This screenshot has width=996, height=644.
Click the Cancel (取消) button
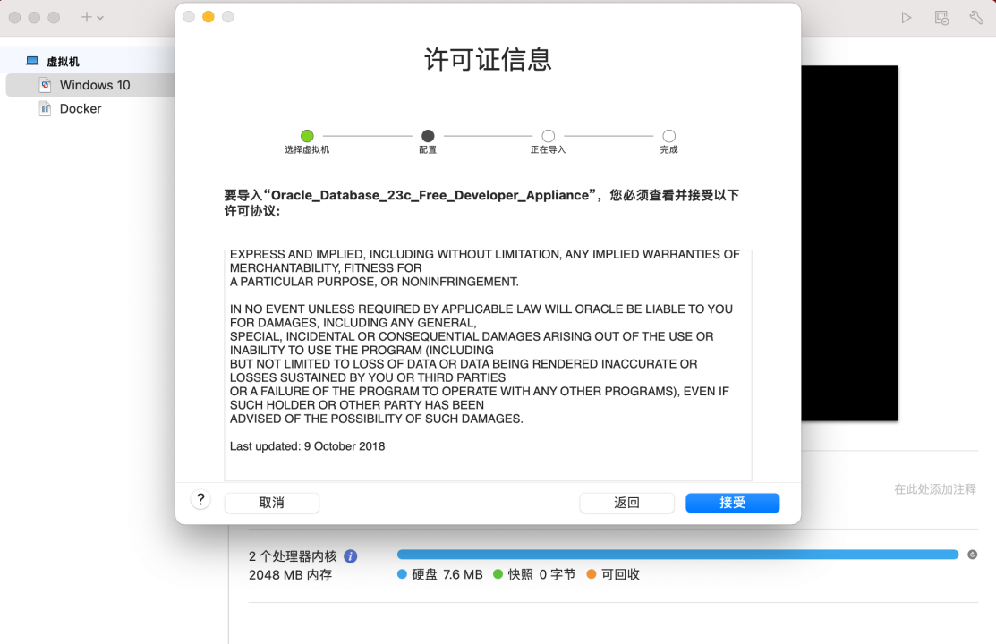271,503
